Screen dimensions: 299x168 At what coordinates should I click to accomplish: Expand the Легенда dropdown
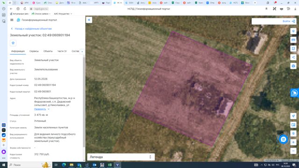121,157
